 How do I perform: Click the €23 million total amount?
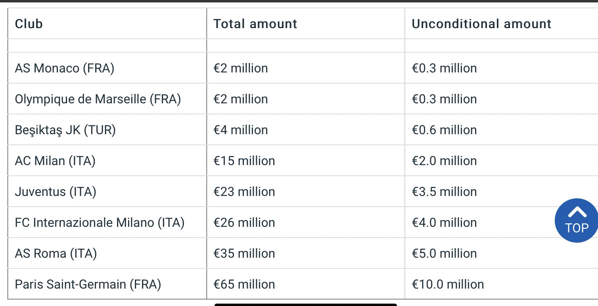click(x=244, y=192)
